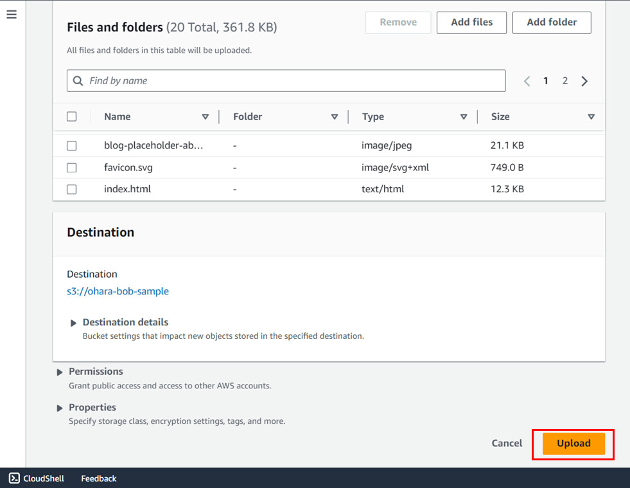This screenshot has width=630, height=488.
Task: Sort by Folder column arrow
Action: tap(335, 117)
